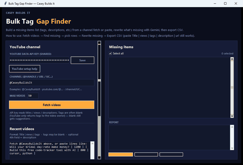
Task: Click the 'MAX VIDEOS' label
Action: pyautogui.click(x=17, y=96)
